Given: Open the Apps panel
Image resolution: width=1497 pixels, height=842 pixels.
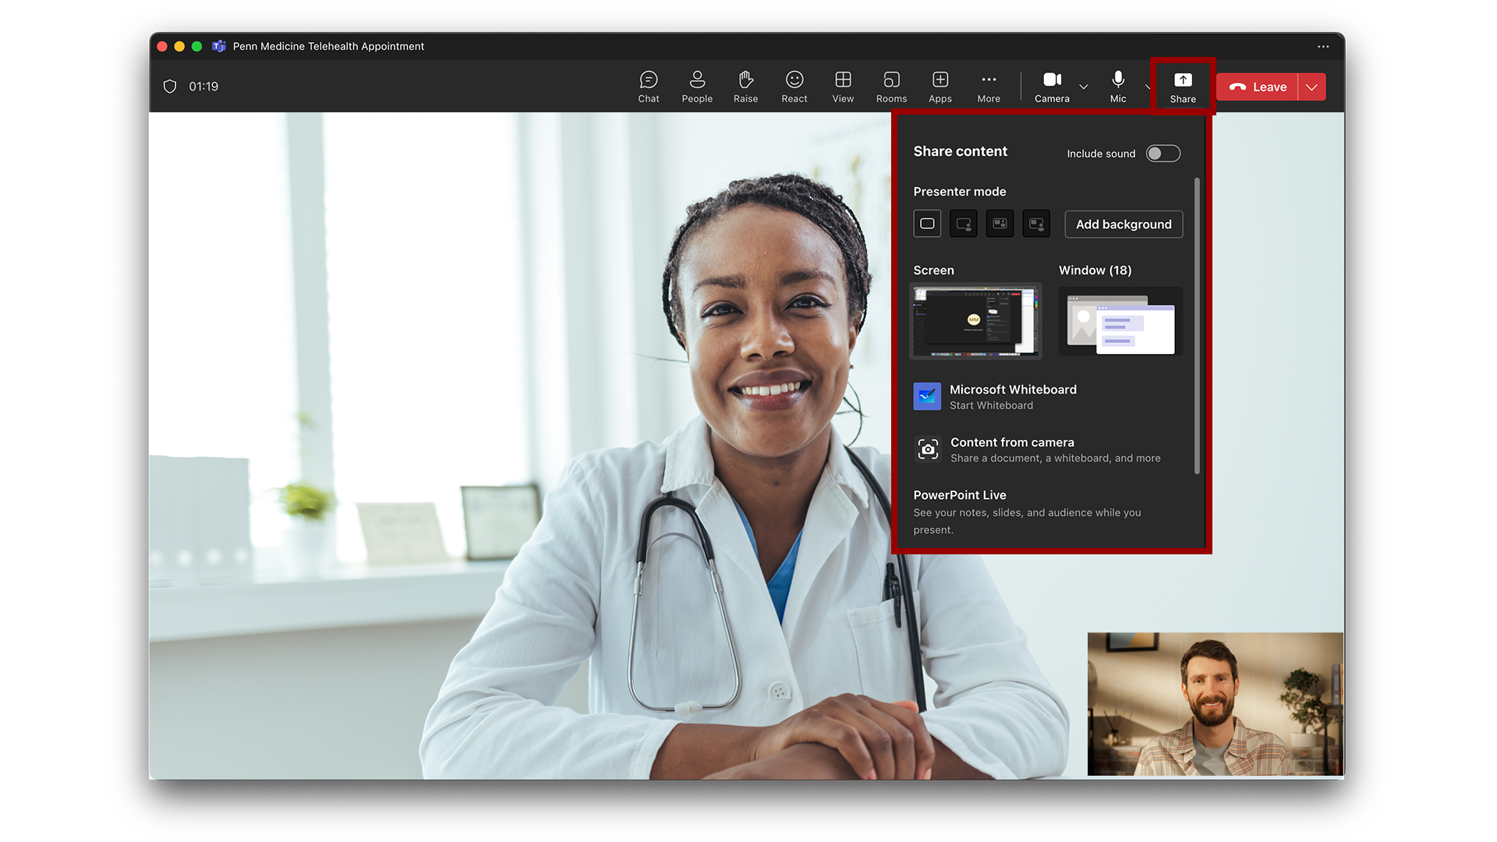Looking at the screenshot, I should tap(940, 86).
